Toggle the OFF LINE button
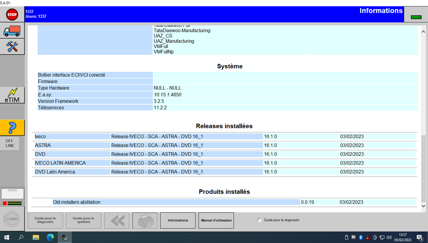 [10, 143]
